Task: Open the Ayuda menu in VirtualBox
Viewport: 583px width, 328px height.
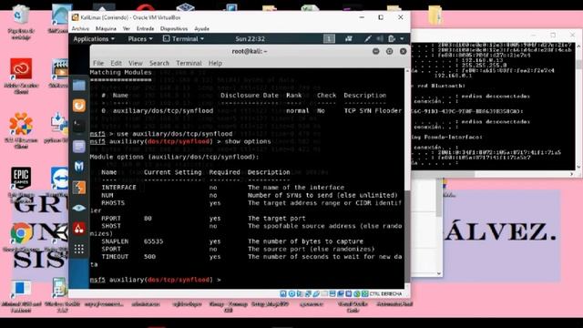Action: pos(202,28)
